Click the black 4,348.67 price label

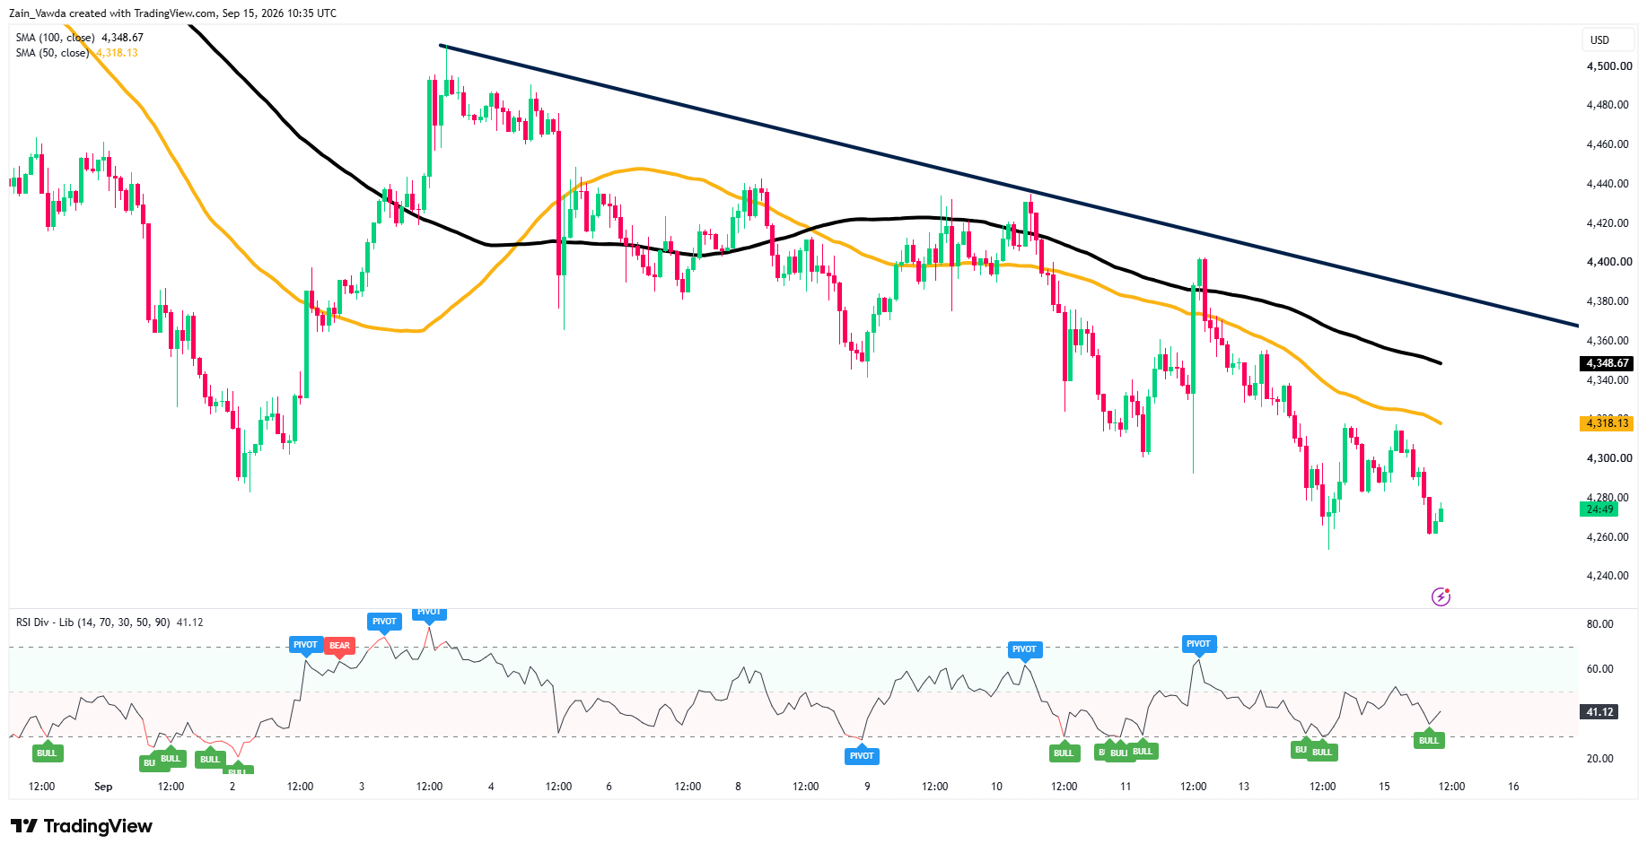pyautogui.click(x=1607, y=363)
